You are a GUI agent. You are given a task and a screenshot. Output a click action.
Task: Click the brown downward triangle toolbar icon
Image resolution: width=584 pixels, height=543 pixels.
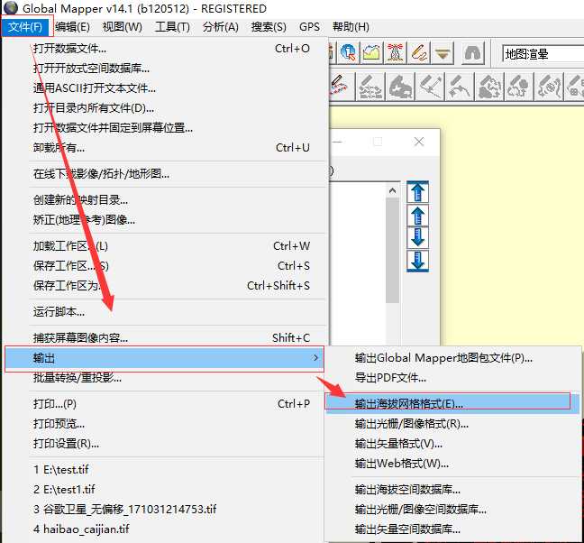443,53
